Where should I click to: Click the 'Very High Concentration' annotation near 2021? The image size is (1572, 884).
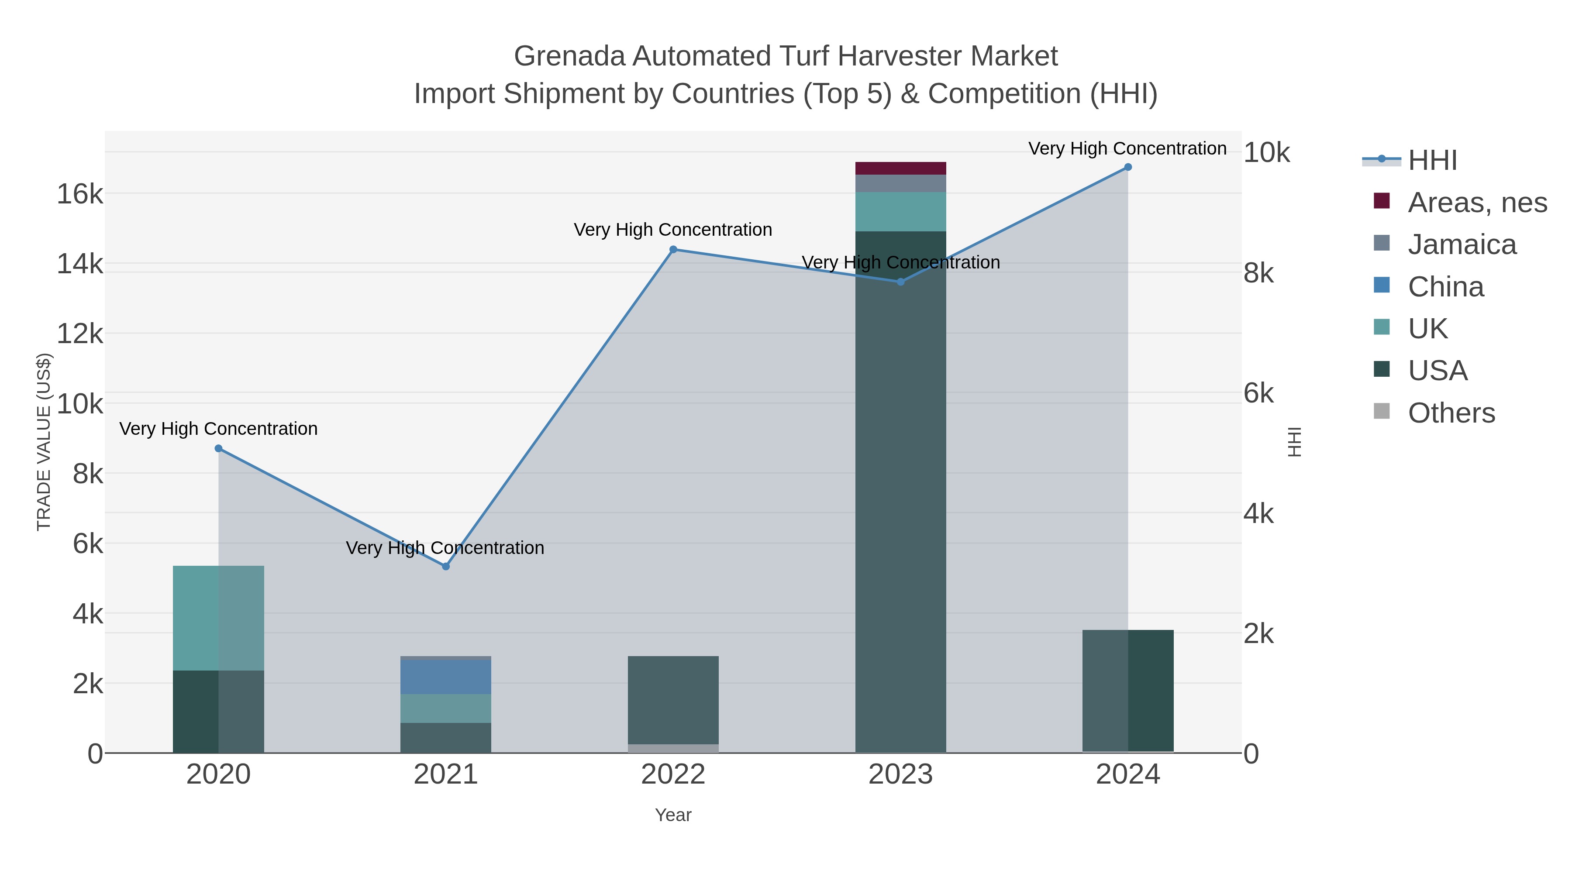point(445,547)
